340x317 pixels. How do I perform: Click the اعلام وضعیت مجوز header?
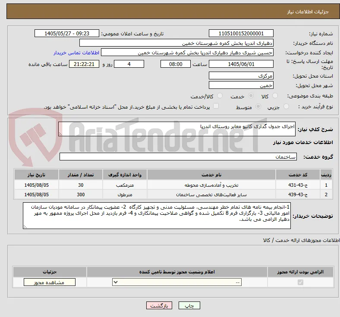coord(177,272)
